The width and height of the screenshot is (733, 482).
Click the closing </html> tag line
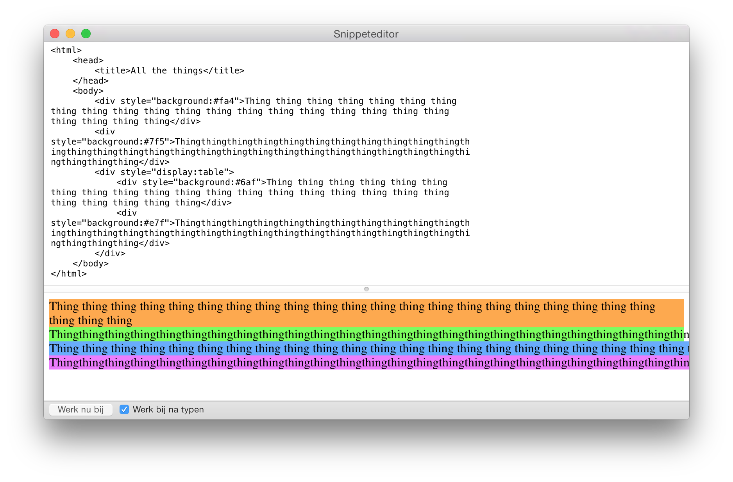[x=69, y=274]
